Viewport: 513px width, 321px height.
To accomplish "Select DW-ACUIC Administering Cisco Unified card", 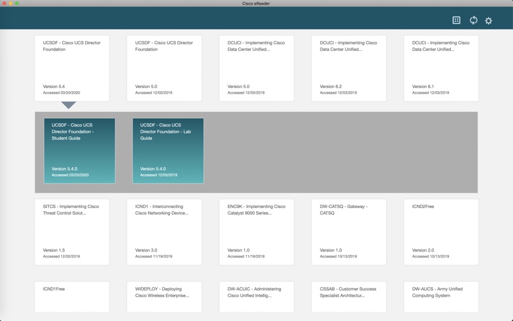I will click(256, 297).
